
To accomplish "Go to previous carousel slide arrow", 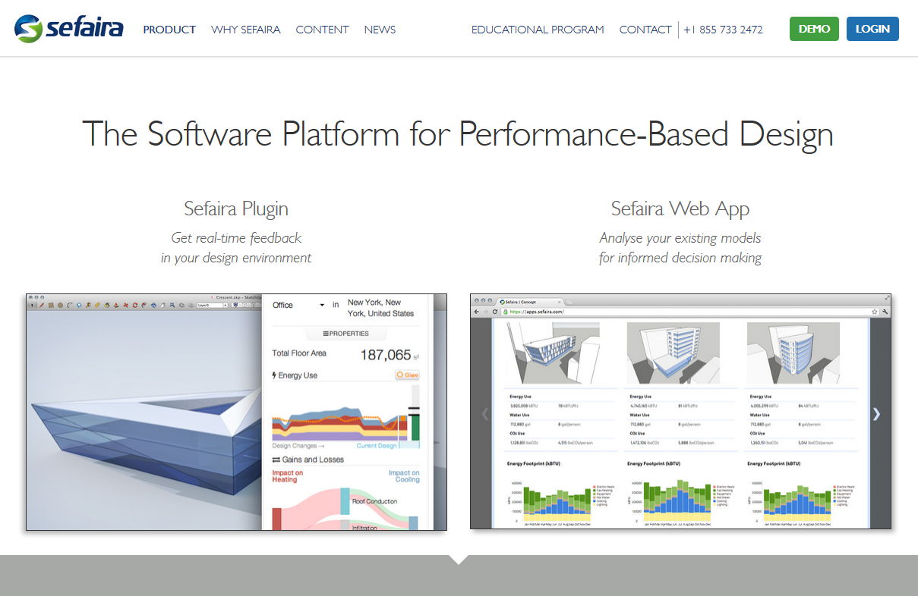I will coord(485,414).
